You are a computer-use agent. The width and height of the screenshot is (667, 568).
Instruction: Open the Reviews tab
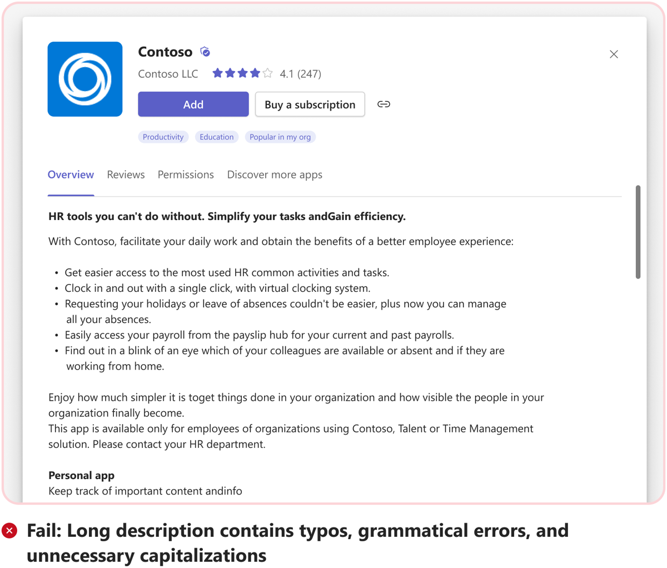click(126, 174)
